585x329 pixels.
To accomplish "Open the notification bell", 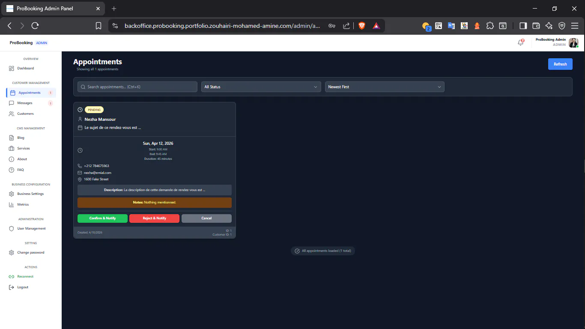I will (521, 42).
